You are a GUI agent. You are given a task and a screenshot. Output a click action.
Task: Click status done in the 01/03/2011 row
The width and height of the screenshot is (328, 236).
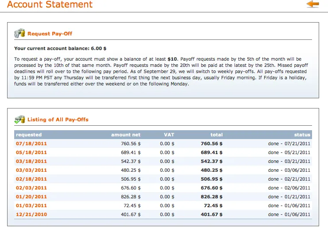289,205
